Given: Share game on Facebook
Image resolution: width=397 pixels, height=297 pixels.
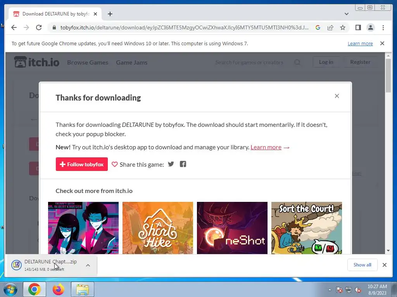Looking at the screenshot, I should point(183,164).
